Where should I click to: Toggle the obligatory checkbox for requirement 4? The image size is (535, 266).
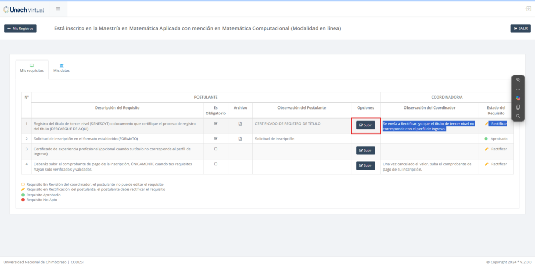216,164
